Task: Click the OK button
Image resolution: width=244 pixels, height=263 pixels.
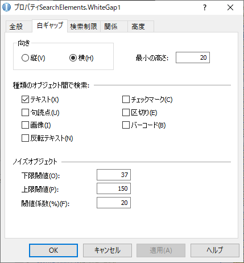Action: pos(53,250)
